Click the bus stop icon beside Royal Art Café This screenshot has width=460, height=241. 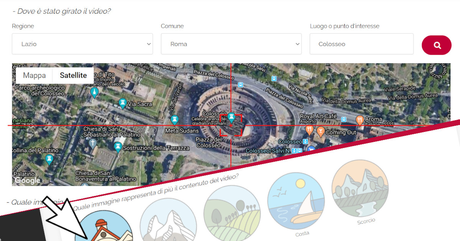[344, 119]
